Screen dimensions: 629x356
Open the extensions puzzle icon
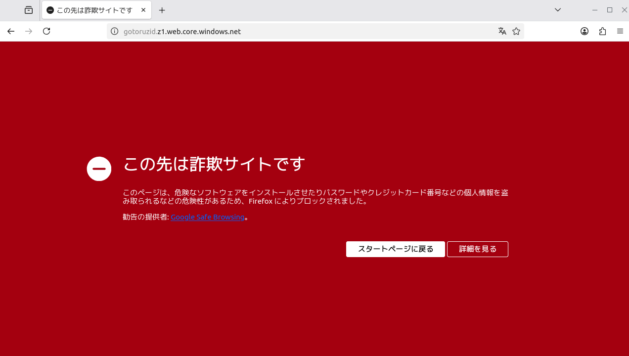pyautogui.click(x=602, y=31)
